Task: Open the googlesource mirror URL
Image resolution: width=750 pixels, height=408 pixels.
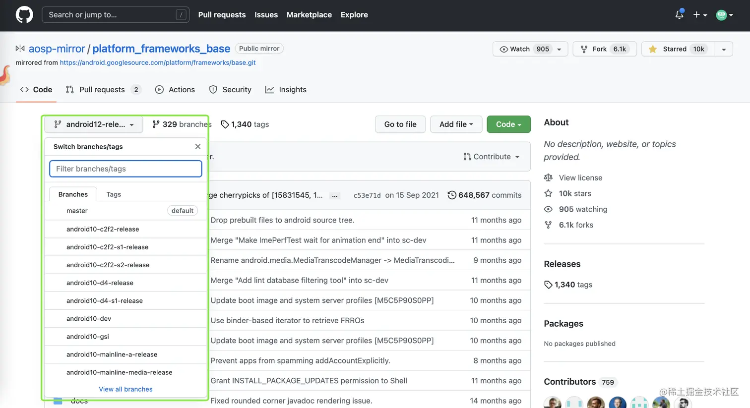Action: click(158, 62)
